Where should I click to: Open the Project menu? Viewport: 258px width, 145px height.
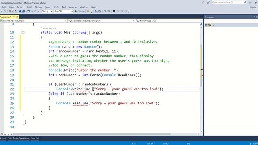(x=20, y=7)
